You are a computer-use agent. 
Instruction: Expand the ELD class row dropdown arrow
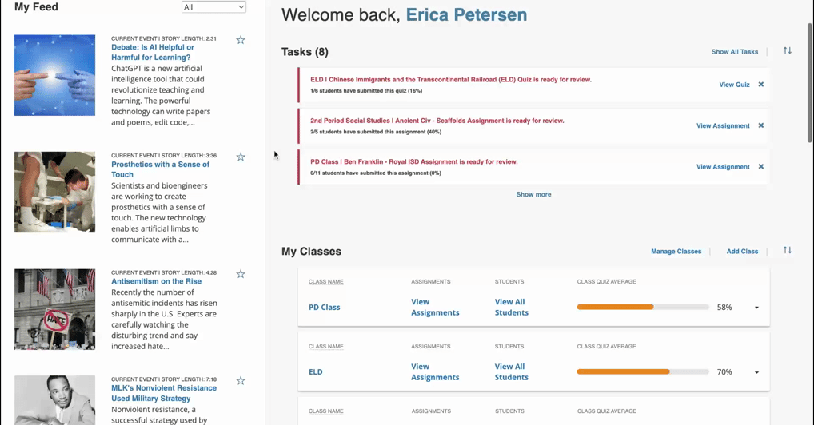(x=756, y=372)
